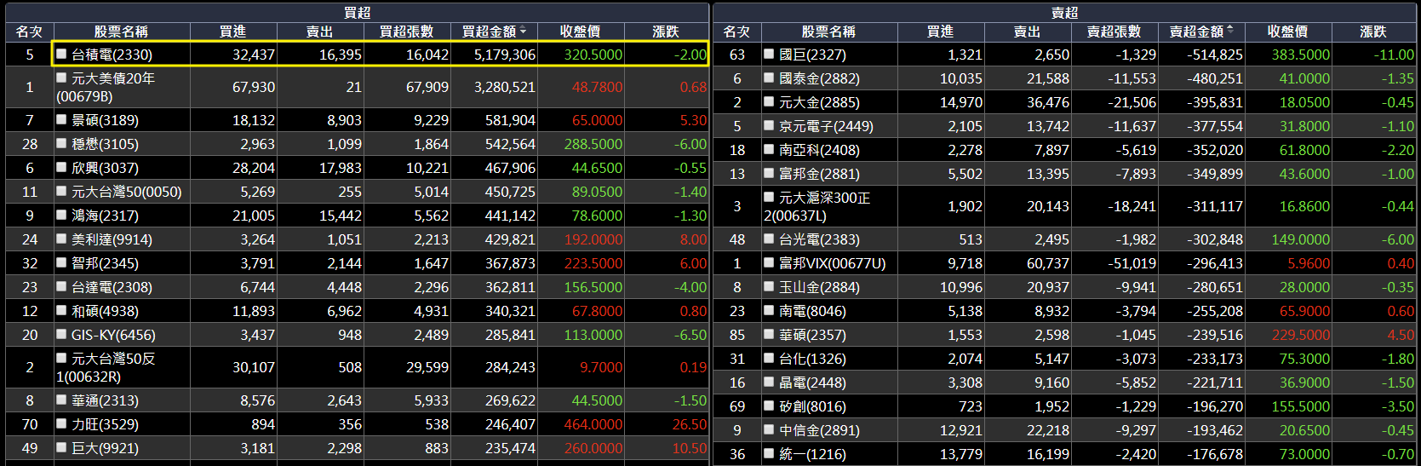Click the 賣出 header in 賣超 table

click(1027, 32)
